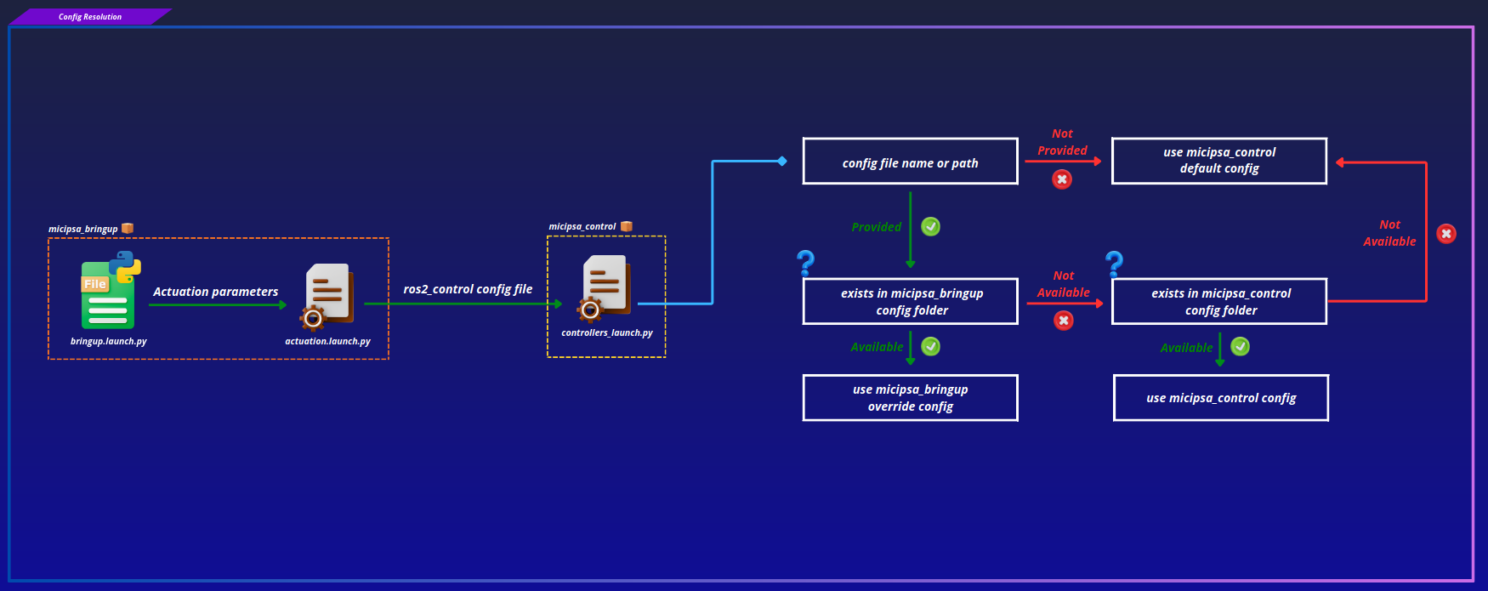This screenshot has height=591, width=1488.
Task: Click the 'Actuation parameters' arrow label
Action: tap(215, 292)
